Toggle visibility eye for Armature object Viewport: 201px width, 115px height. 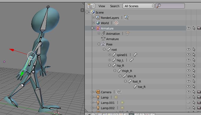coord(189,28)
